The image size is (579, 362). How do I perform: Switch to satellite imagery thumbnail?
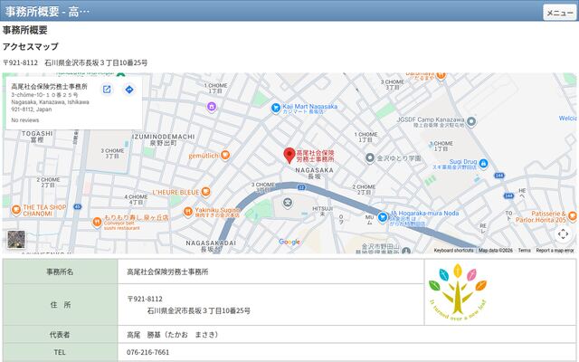[x=16, y=239]
